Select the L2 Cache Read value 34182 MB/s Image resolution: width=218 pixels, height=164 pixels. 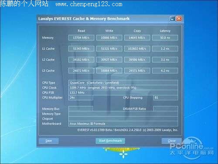[x=81, y=60]
